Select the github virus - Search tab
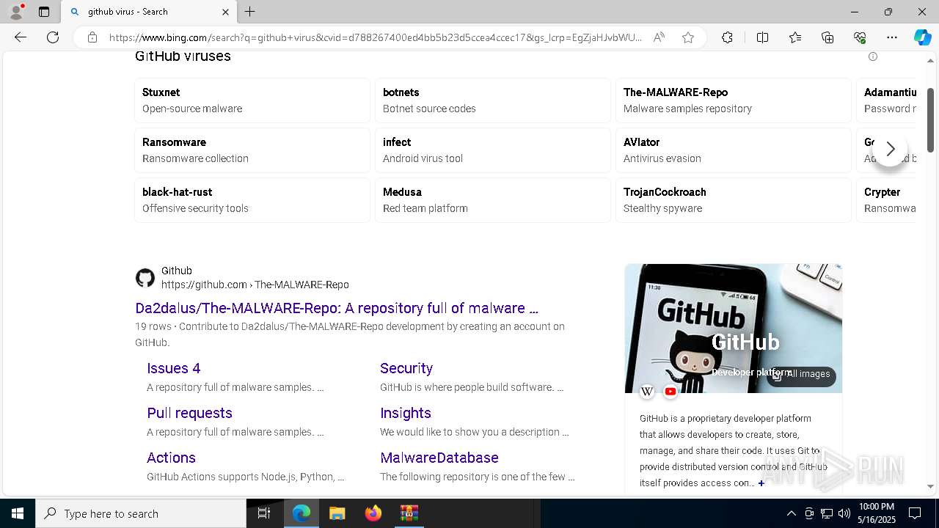Image resolution: width=939 pixels, height=528 pixels. point(148,12)
